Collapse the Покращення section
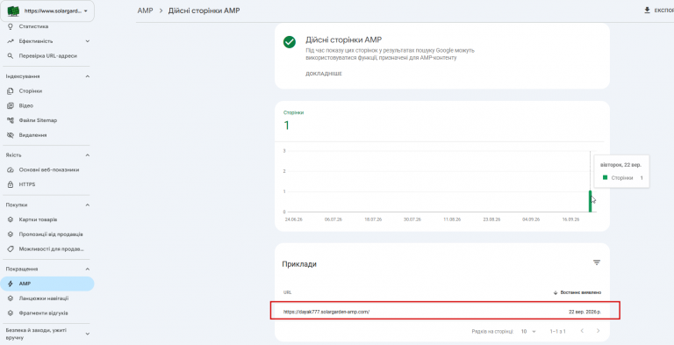 coord(88,270)
